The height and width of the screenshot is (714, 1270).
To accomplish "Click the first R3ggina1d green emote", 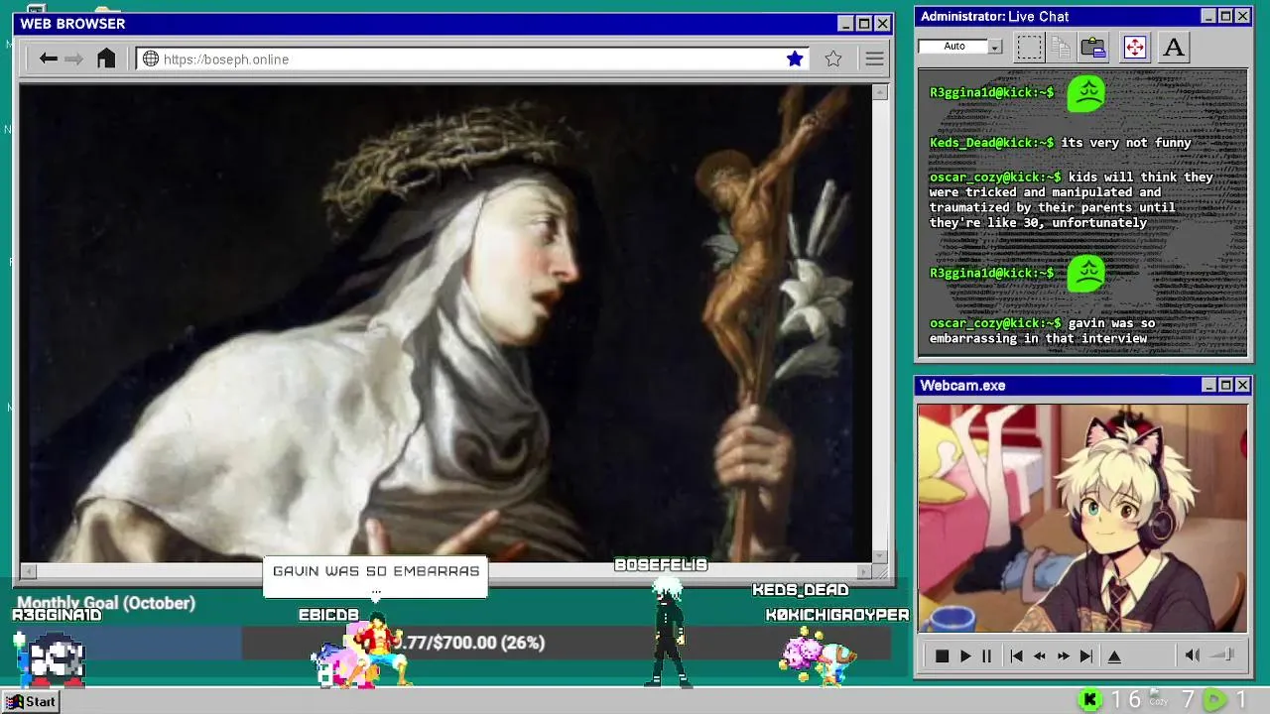I will point(1086,93).
